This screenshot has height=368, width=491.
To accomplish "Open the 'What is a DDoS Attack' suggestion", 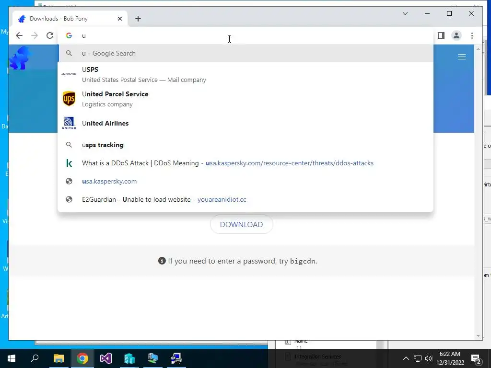I will click(x=246, y=163).
